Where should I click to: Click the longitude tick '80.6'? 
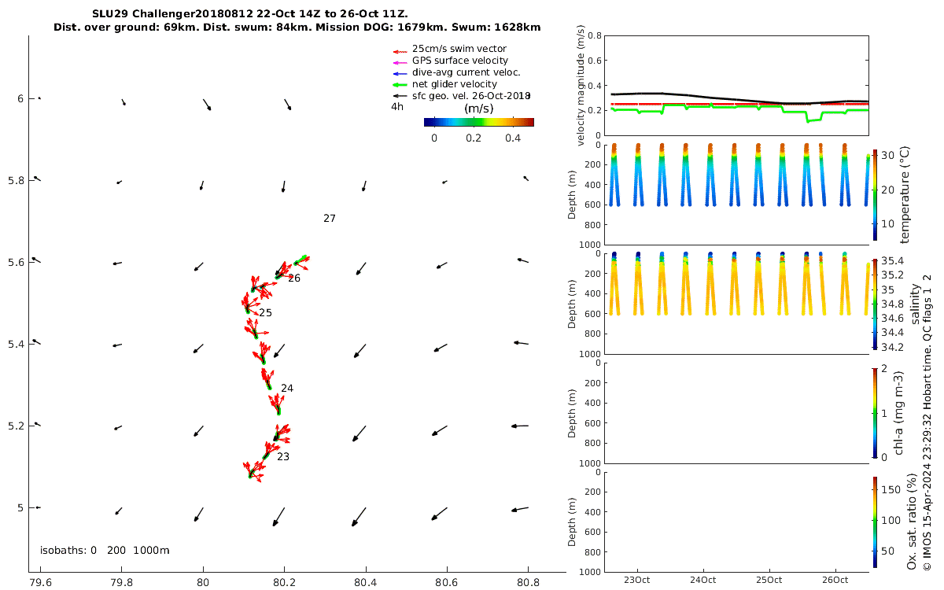click(447, 583)
